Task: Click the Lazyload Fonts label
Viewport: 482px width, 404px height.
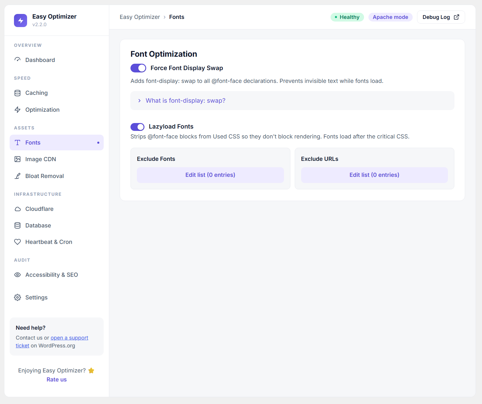Action: click(x=171, y=127)
